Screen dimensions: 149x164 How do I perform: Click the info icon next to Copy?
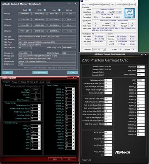tap(59, 10)
